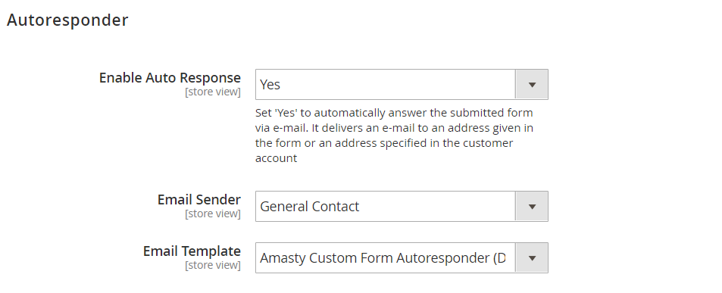Expand the Email Template dropdown arrow
Screen dimensions: 722x293
coord(532,258)
